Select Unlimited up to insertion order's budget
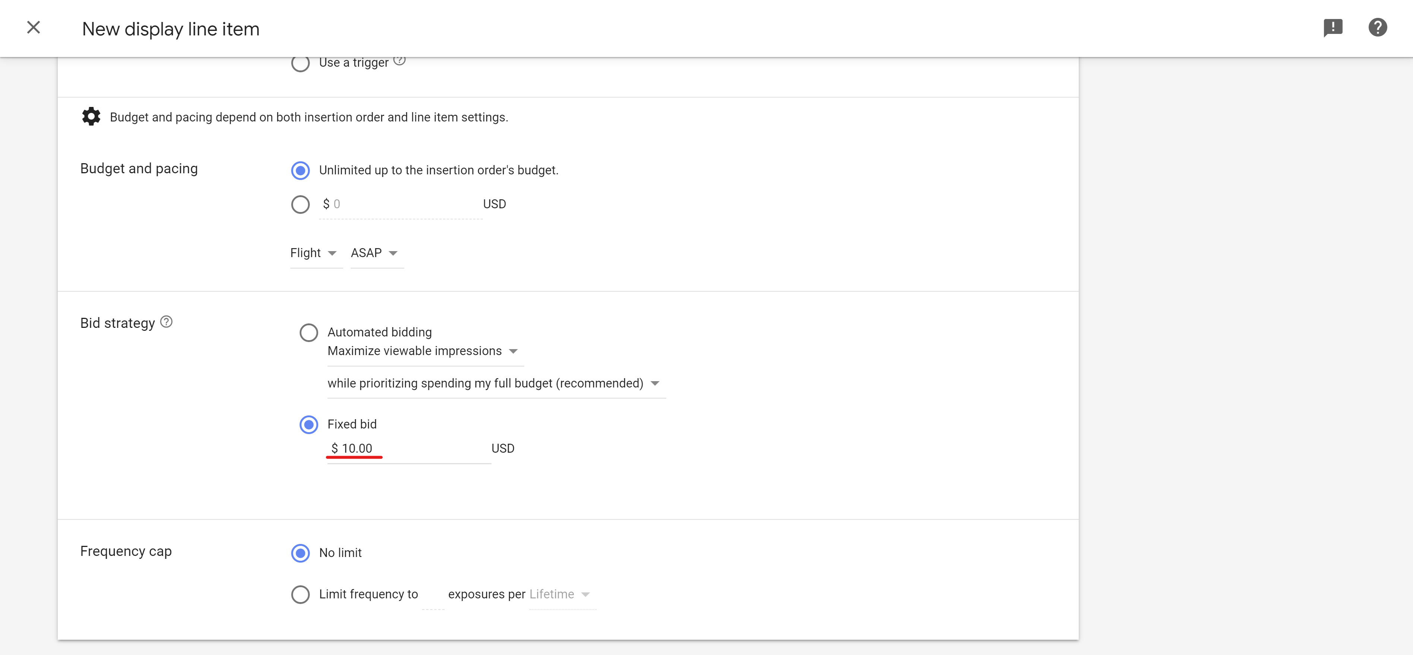 pyautogui.click(x=300, y=171)
